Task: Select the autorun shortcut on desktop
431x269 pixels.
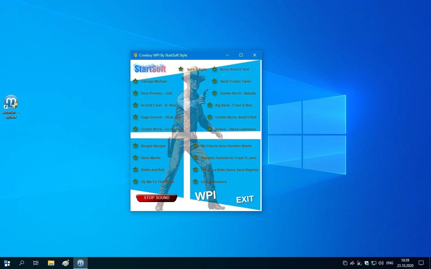Action: pos(11,106)
